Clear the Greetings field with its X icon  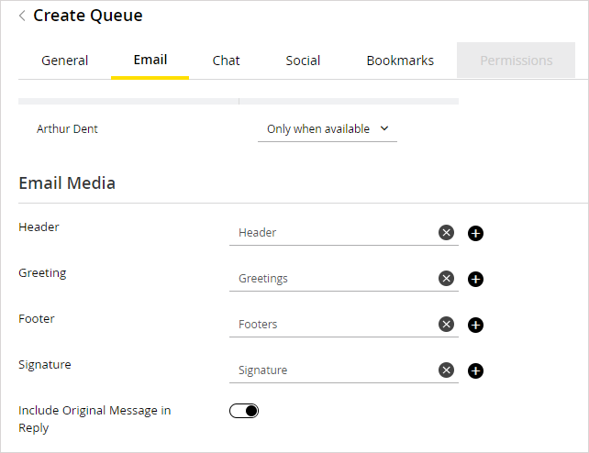(x=446, y=279)
